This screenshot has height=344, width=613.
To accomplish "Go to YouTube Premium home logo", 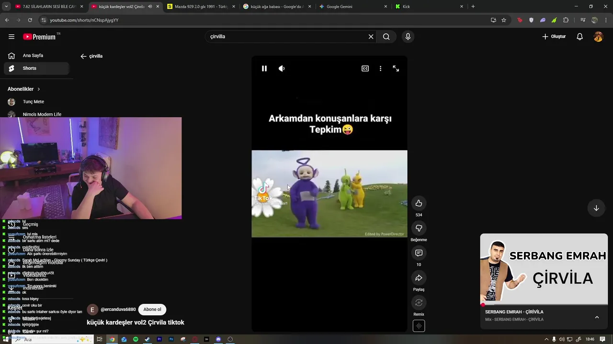I will pyautogui.click(x=39, y=37).
